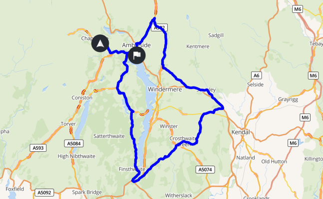Click the Kentmere village label

[198, 46]
